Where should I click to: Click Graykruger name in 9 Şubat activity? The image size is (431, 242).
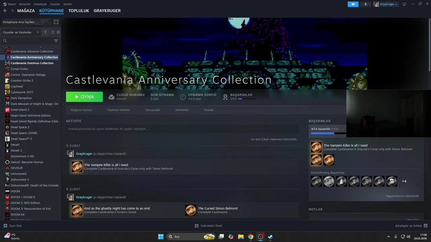point(84,154)
